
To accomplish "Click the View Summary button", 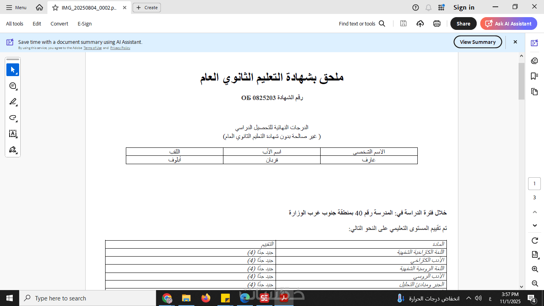I will [x=478, y=42].
